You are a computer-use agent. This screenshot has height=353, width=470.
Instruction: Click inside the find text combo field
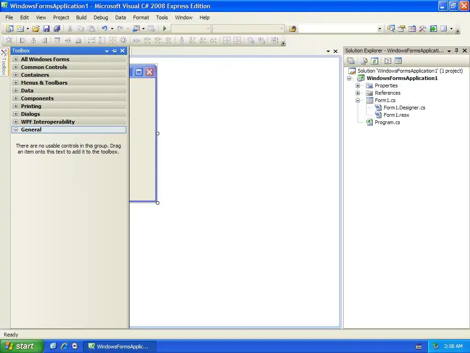tap(338, 28)
